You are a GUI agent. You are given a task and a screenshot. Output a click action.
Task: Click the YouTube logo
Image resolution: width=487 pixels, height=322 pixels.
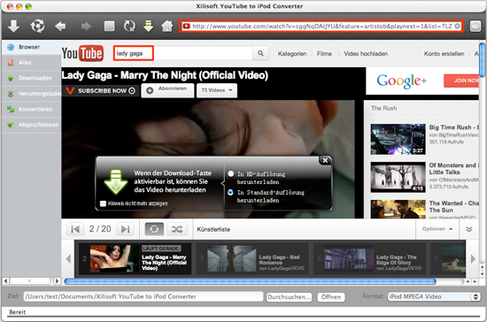pyautogui.click(x=82, y=53)
